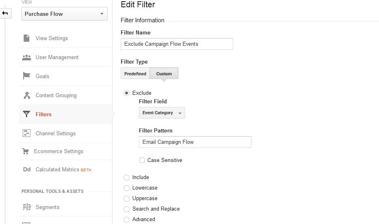This screenshot has width=379, height=224.
Task: Expand the Event Category filter field dropdown
Action: 162,113
